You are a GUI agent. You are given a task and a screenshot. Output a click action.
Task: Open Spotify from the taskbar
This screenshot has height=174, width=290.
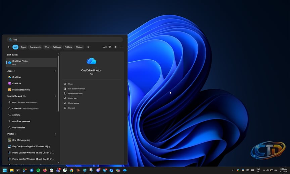point(38,170)
